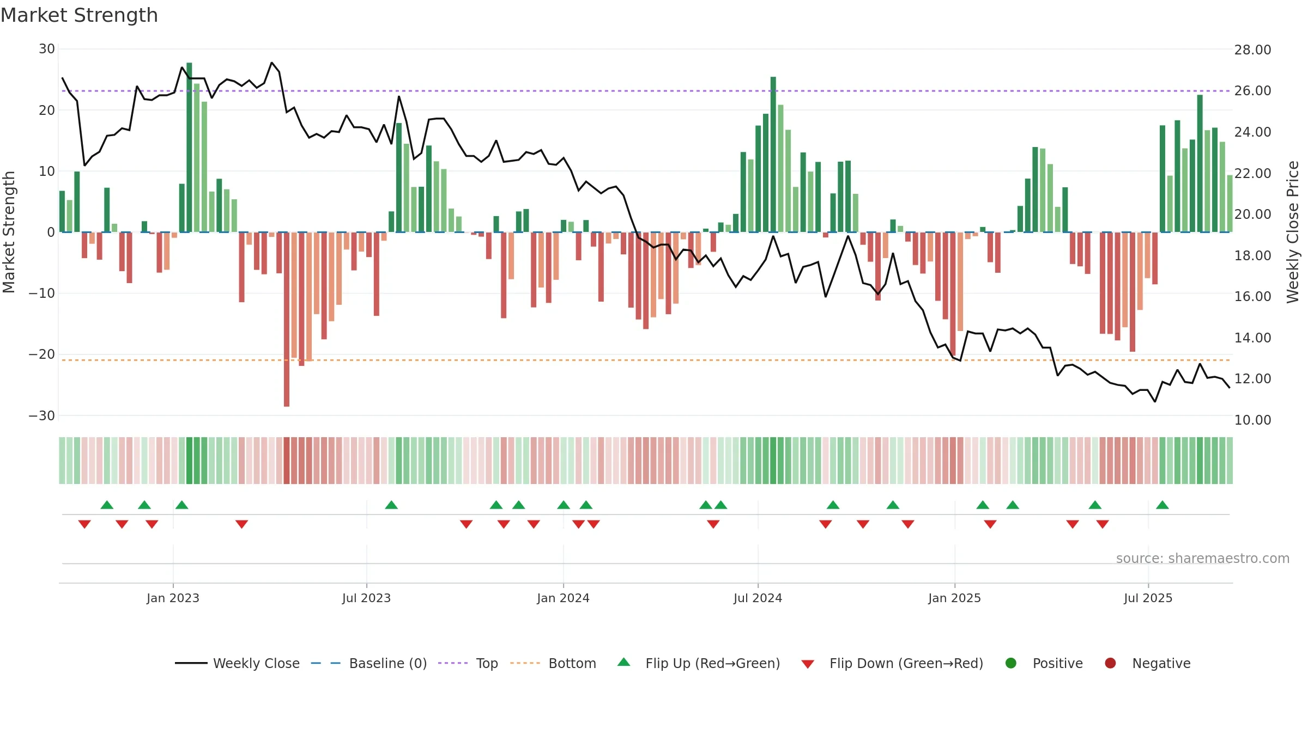This screenshot has width=1308, height=735.
Task: Click the 'Jan 2024' x-axis label
Action: point(563,598)
